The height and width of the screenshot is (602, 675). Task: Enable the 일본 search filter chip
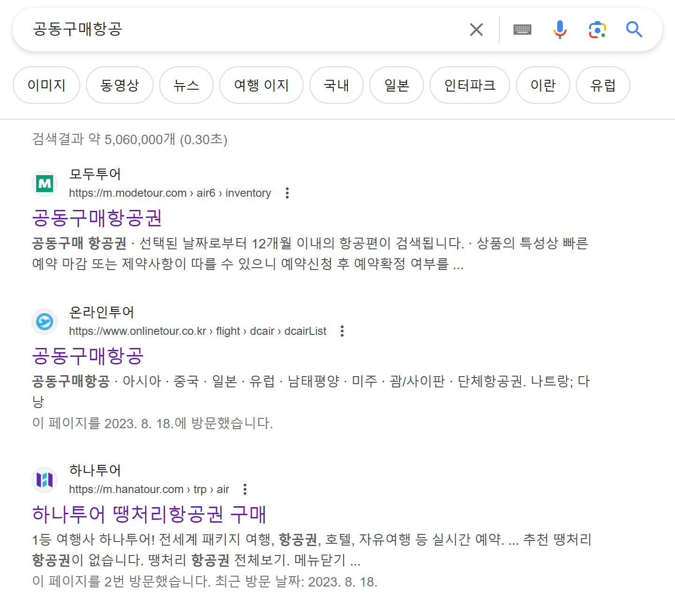(x=396, y=85)
